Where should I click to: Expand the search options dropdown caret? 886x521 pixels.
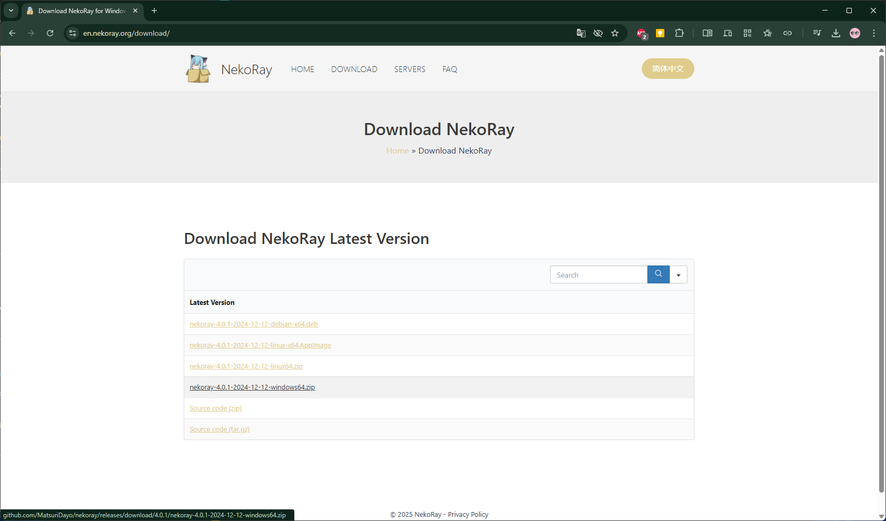click(x=679, y=274)
